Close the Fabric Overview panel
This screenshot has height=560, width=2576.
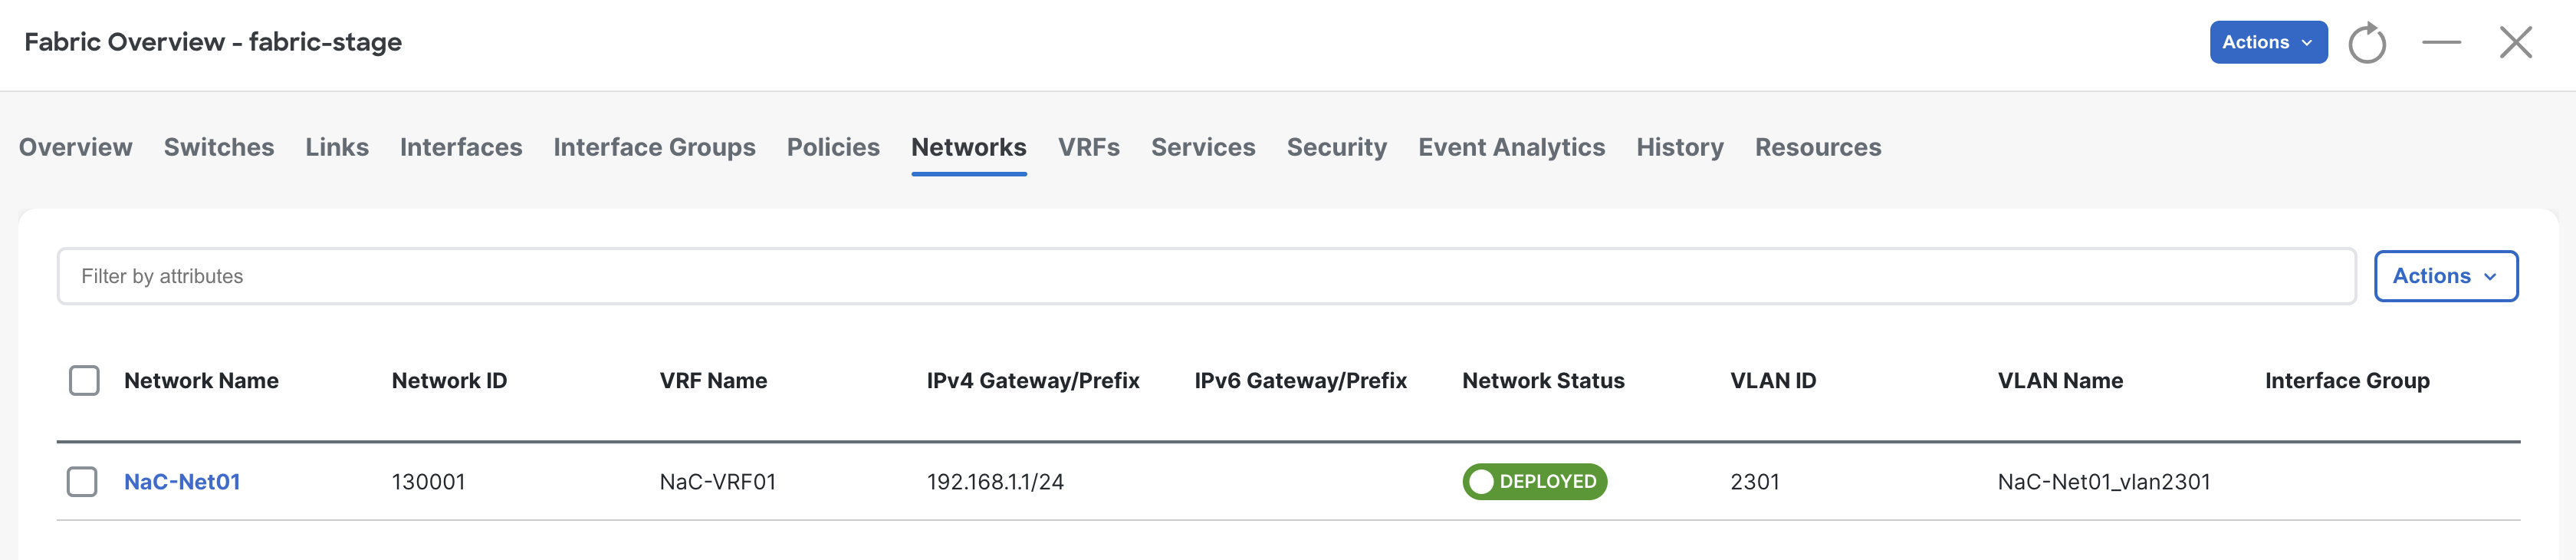2515,42
